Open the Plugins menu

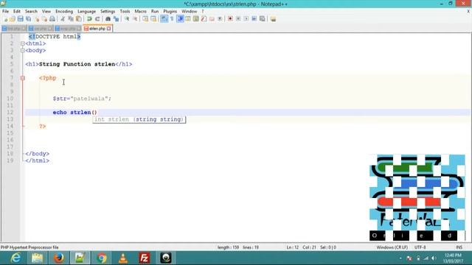coord(170,11)
